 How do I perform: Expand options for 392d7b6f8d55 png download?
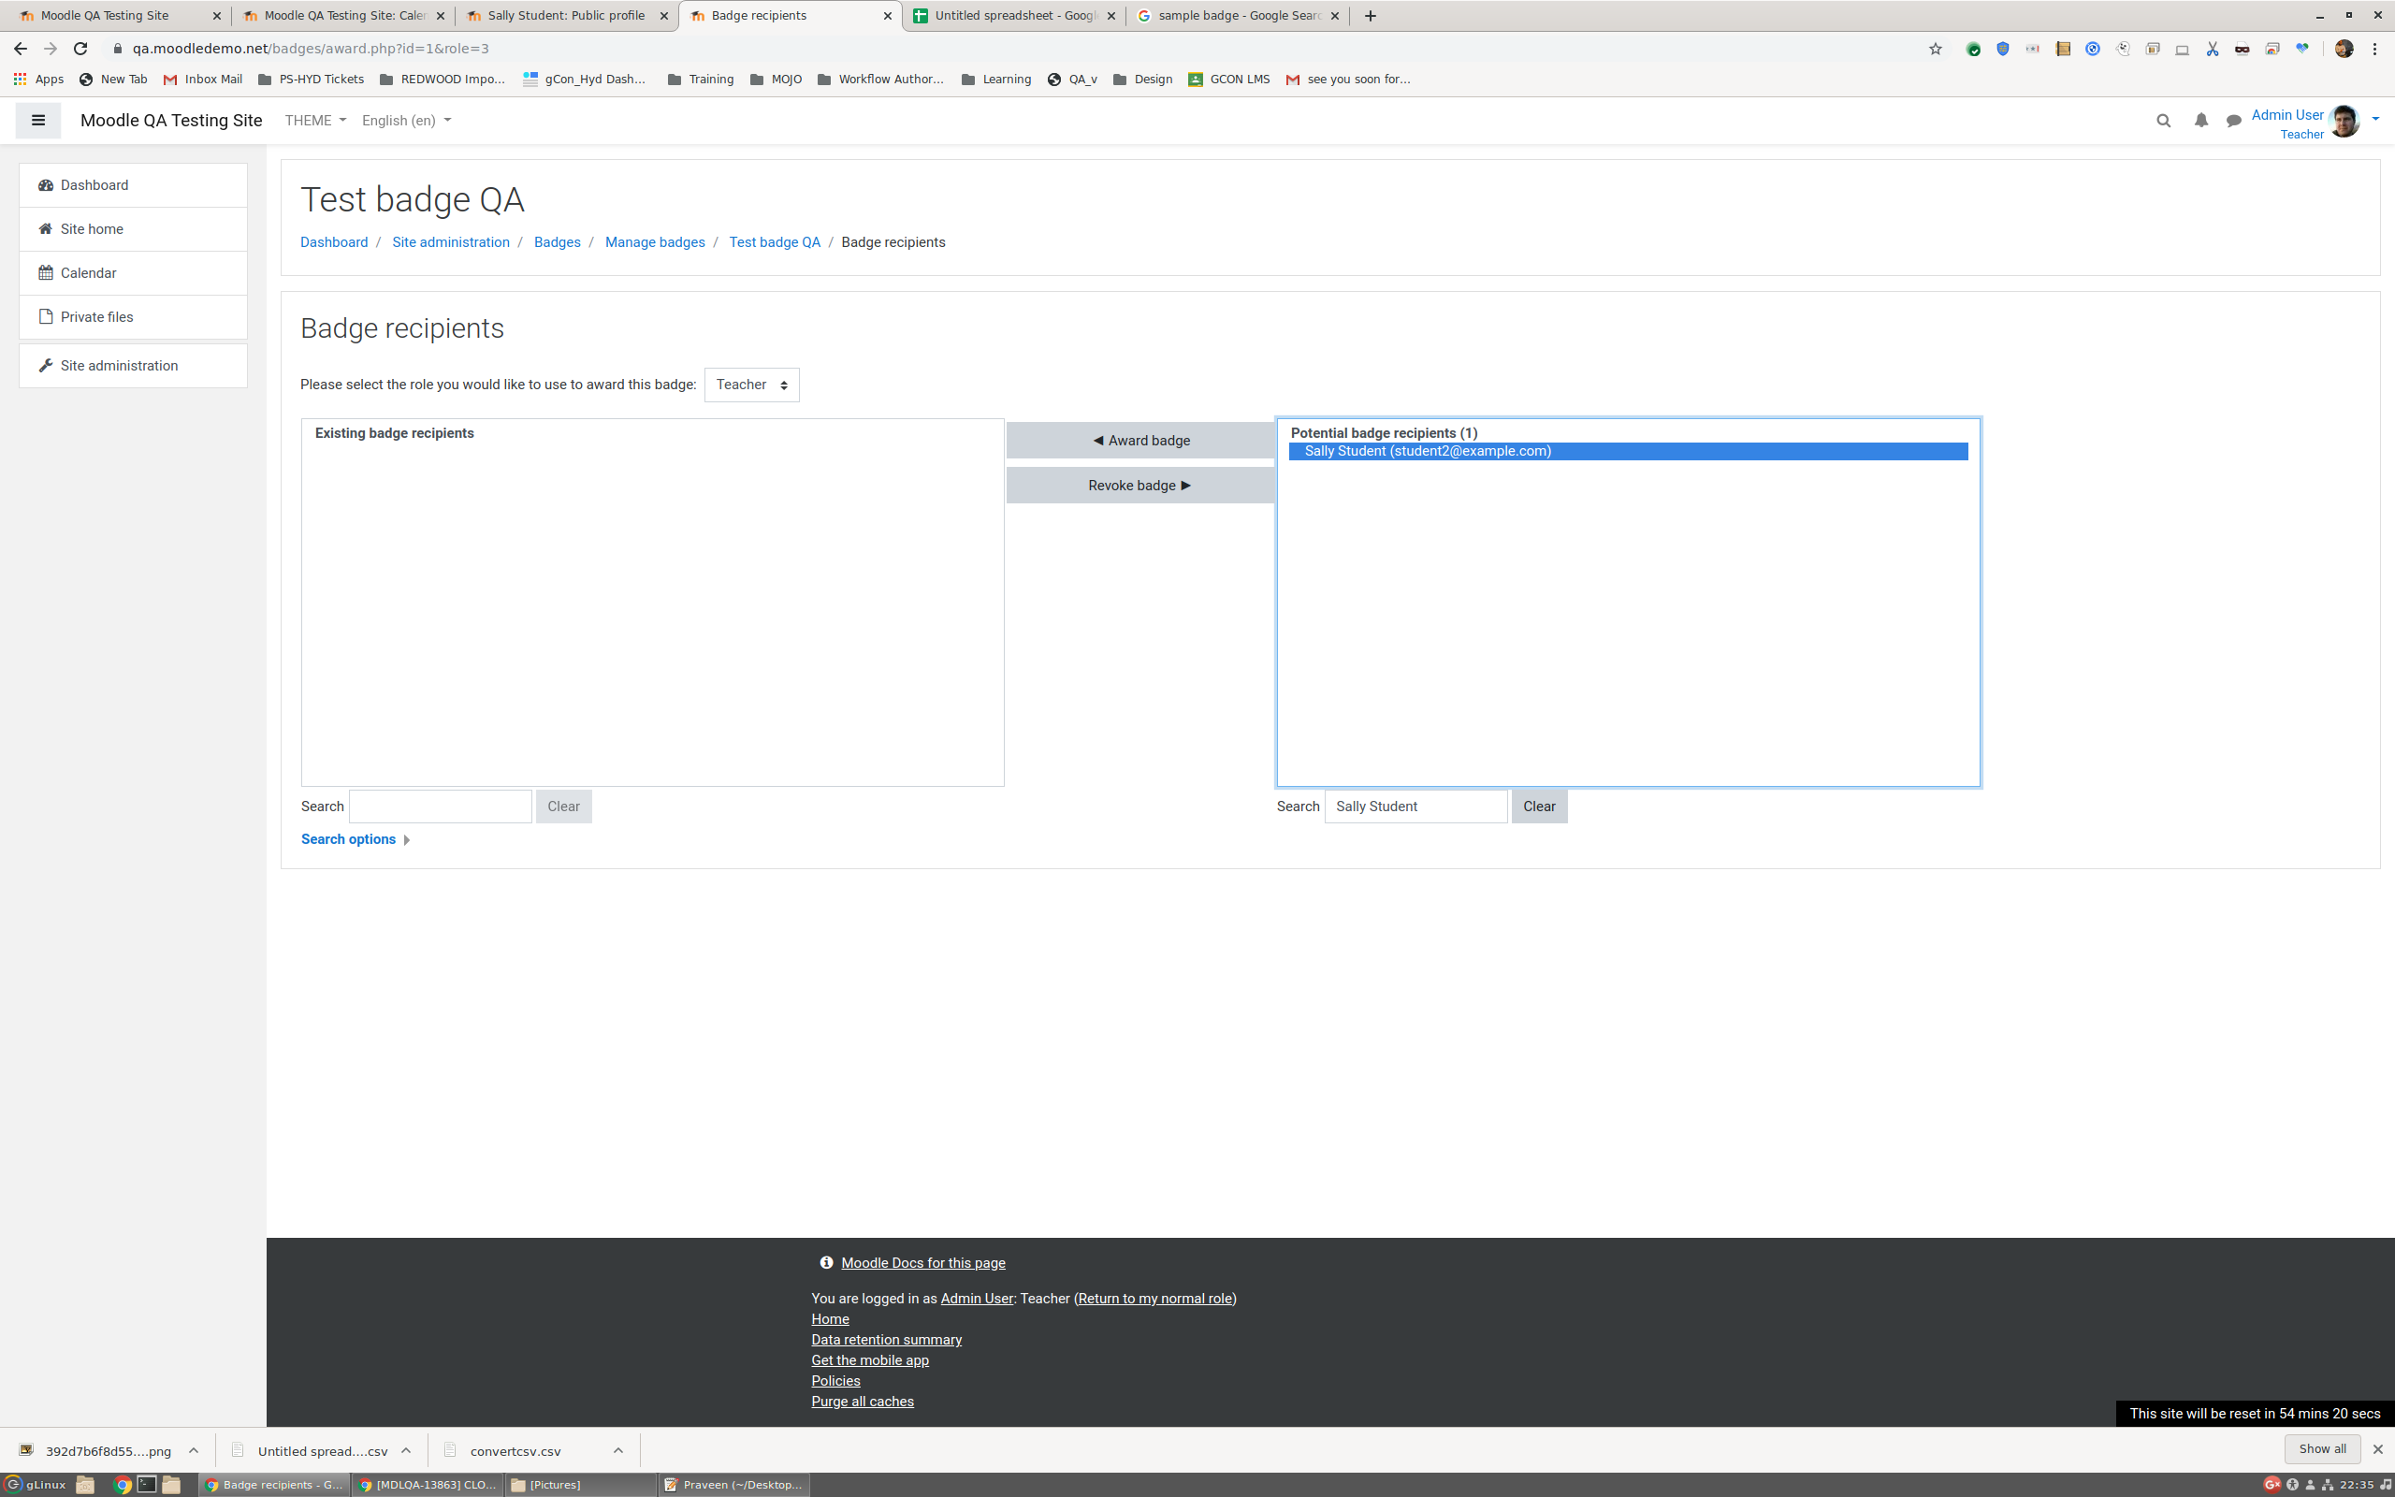coord(194,1450)
